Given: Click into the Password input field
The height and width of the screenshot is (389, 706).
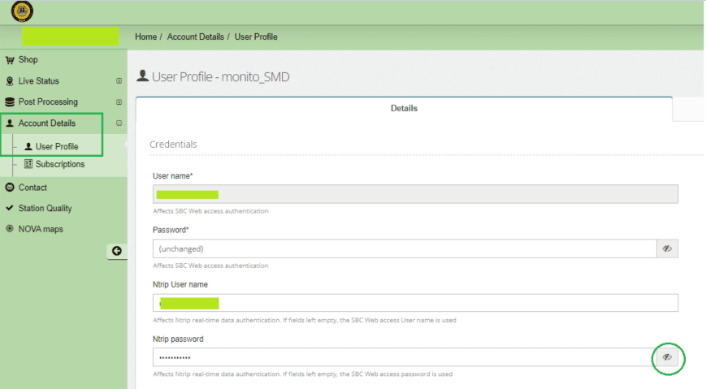Looking at the screenshot, I should point(404,249).
